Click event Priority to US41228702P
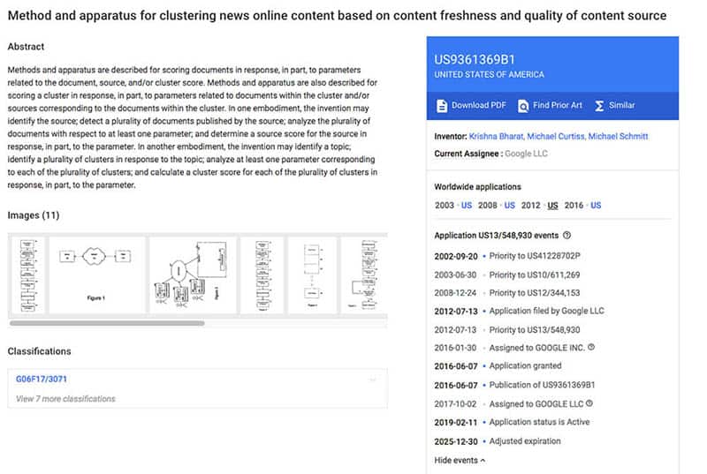707x474 pixels. tap(535, 256)
